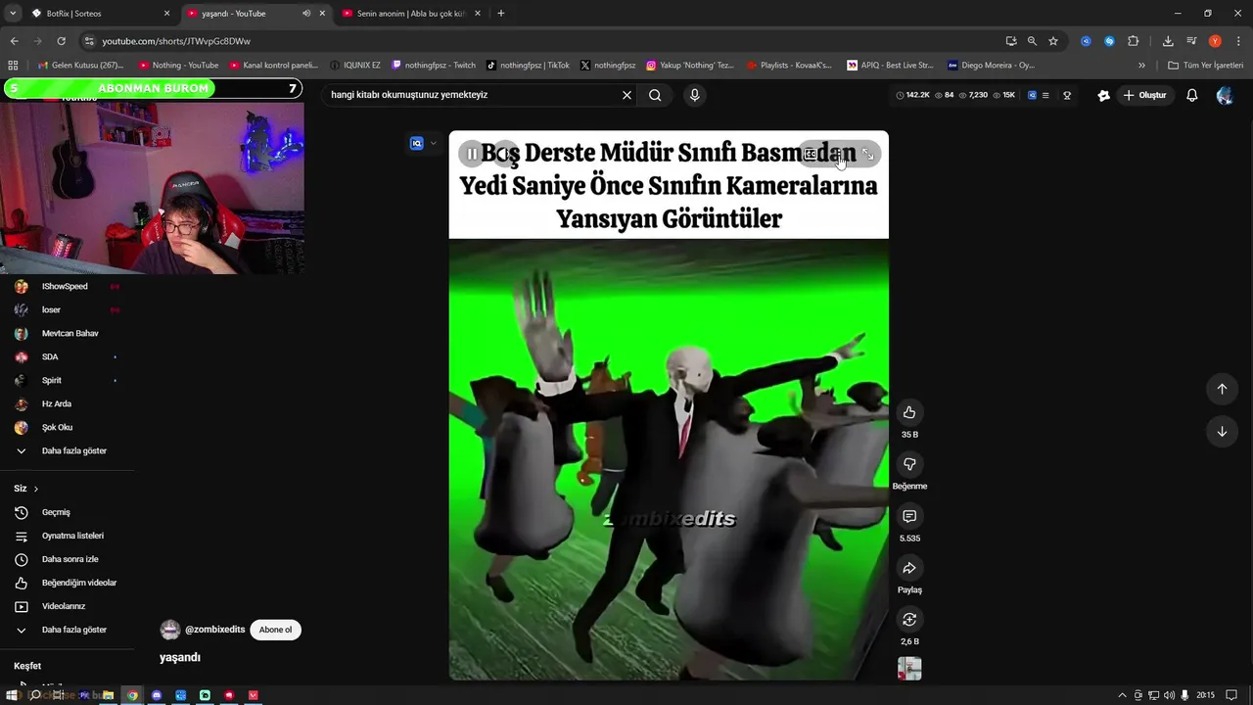Image resolution: width=1253 pixels, height=705 pixels.
Task: Reload the current page
Action: (x=61, y=41)
